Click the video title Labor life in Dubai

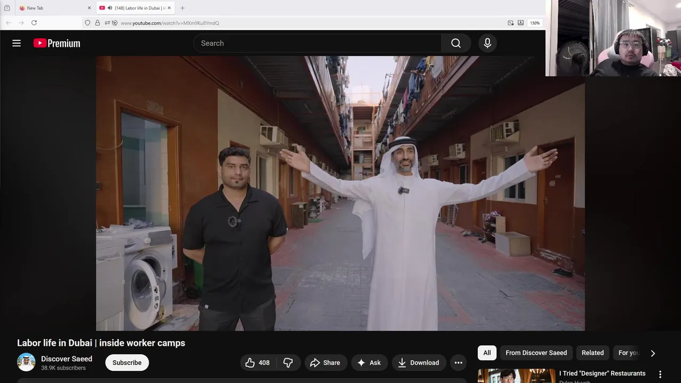click(x=101, y=343)
